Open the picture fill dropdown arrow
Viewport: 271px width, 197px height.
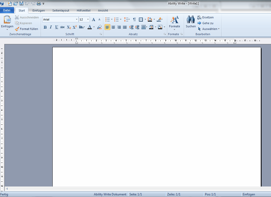pos(164,27)
